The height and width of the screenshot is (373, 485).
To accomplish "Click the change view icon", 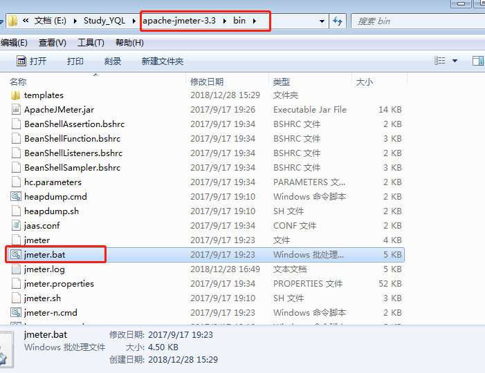I will pos(440,61).
